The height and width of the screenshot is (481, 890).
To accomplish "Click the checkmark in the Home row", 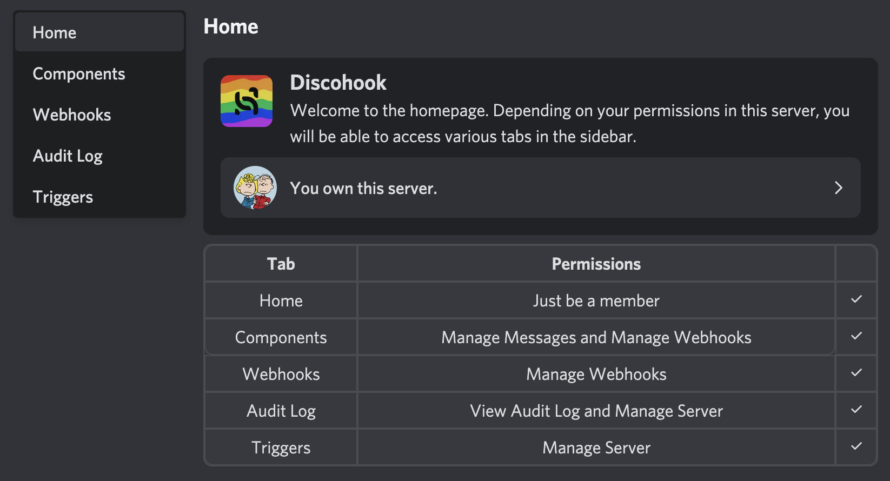I will 856,299.
